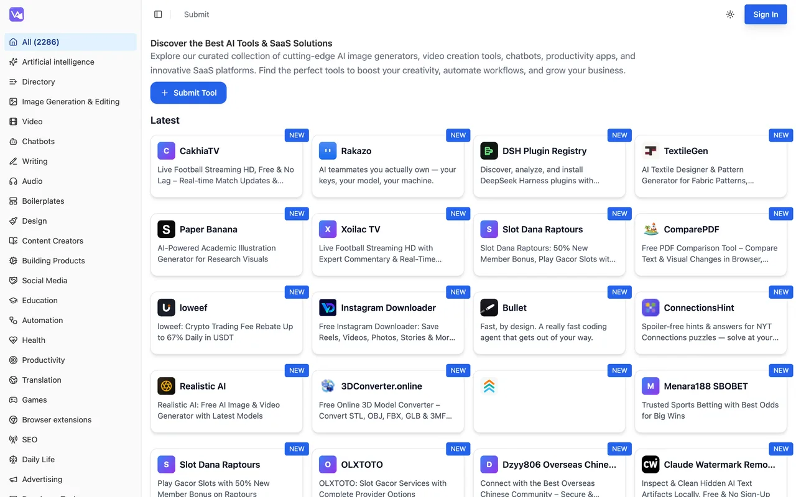Open the Rakazo tool title
The image size is (796, 497).
(x=356, y=151)
